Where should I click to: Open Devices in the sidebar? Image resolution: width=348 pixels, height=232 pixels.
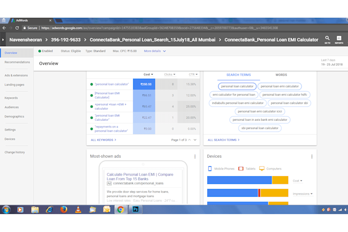click(10, 139)
